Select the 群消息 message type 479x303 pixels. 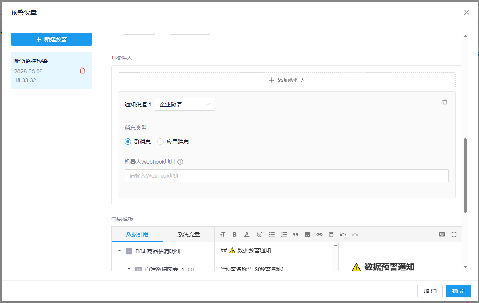(x=127, y=142)
